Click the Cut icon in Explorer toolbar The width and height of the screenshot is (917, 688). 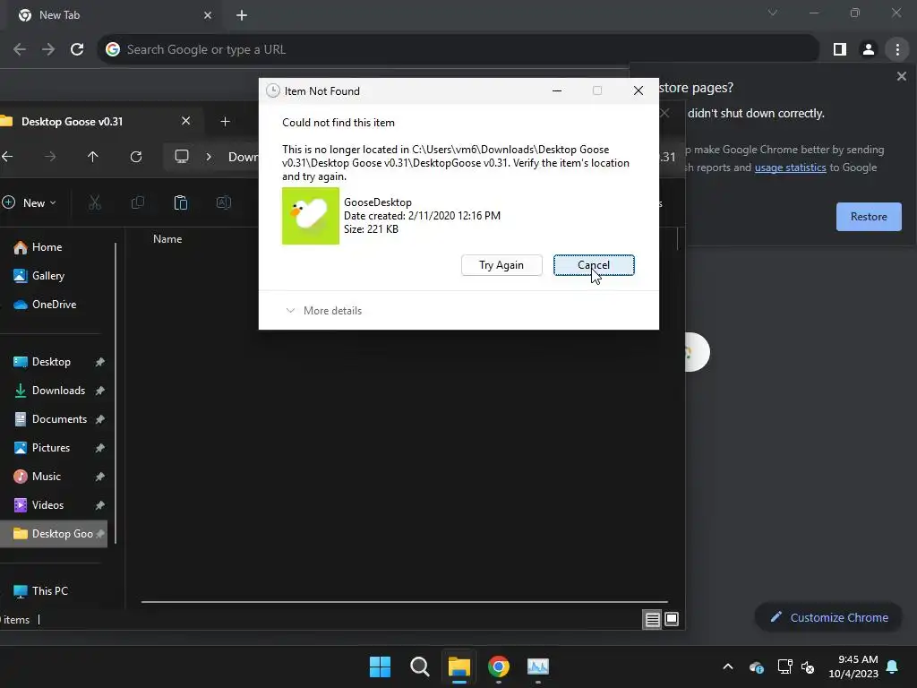(x=95, y=202)
